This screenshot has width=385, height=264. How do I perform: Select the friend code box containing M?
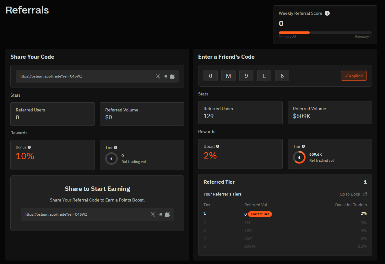(x=228, y=76)
